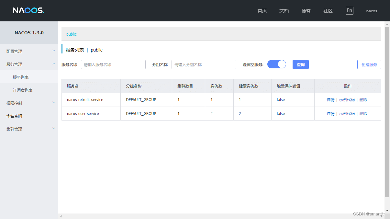Click the scrollbar down arrow
The width and height of the screenshot is (390, 219).
coord(387,211)
